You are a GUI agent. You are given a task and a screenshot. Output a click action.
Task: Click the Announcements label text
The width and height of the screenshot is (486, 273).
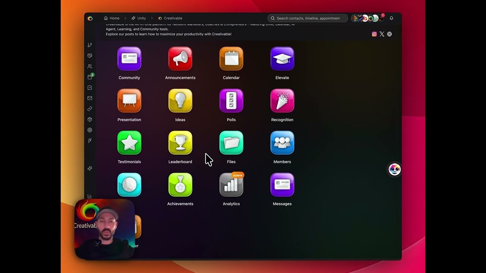[x=180, y=78]
